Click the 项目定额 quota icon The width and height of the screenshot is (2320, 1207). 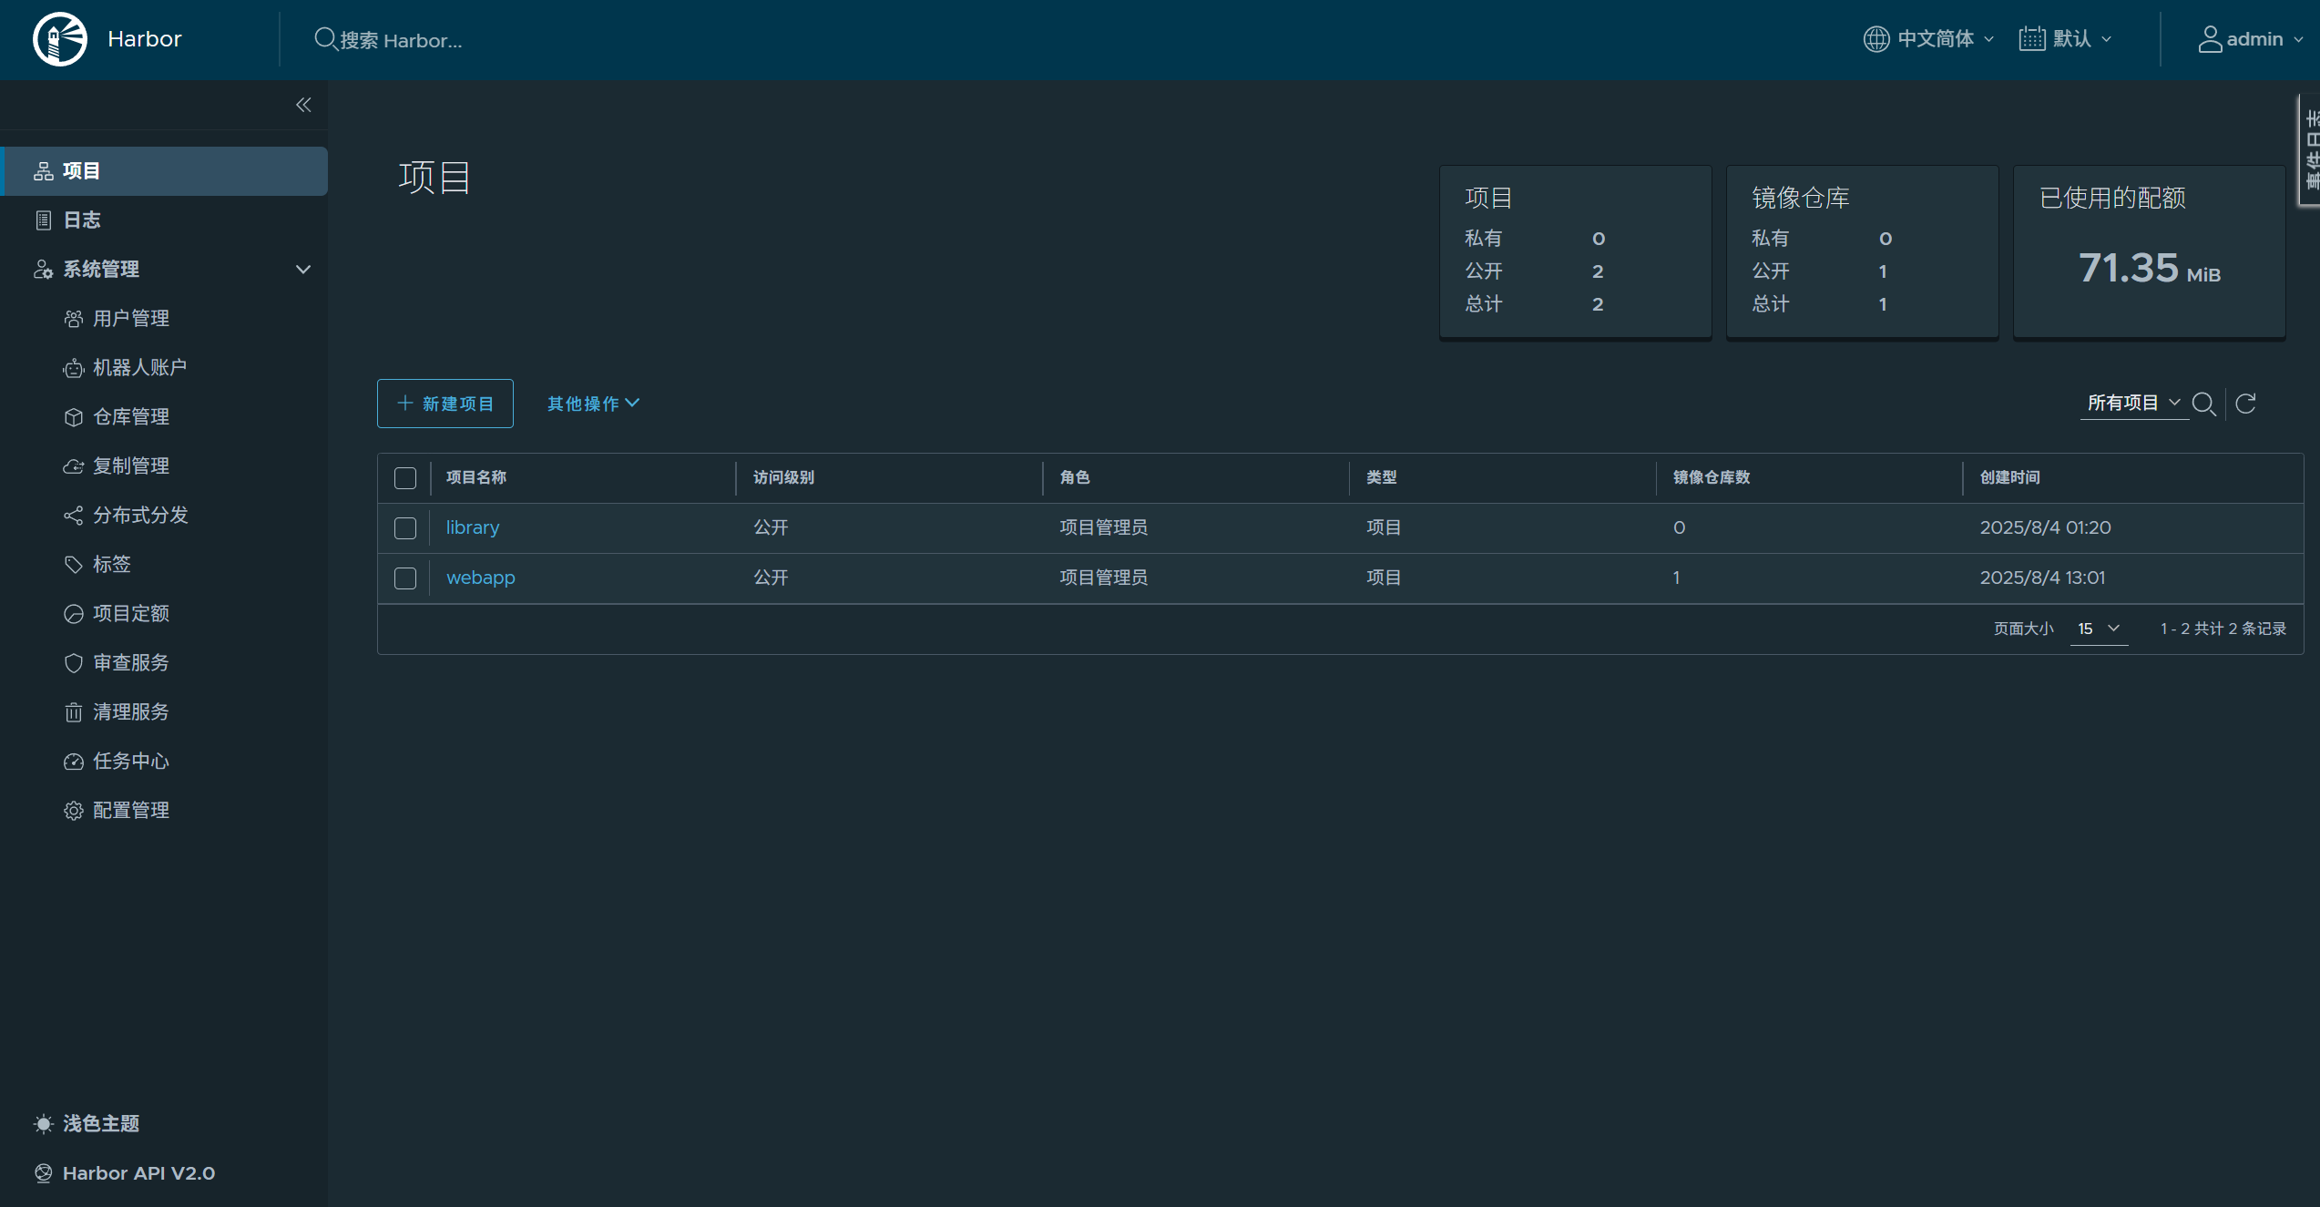74,614
